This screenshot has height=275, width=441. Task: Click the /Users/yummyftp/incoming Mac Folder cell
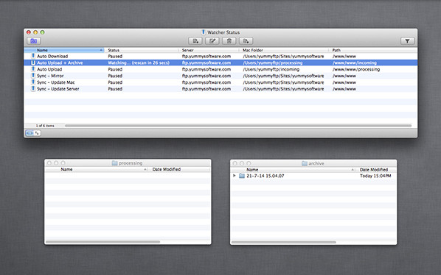pos(271,69)
